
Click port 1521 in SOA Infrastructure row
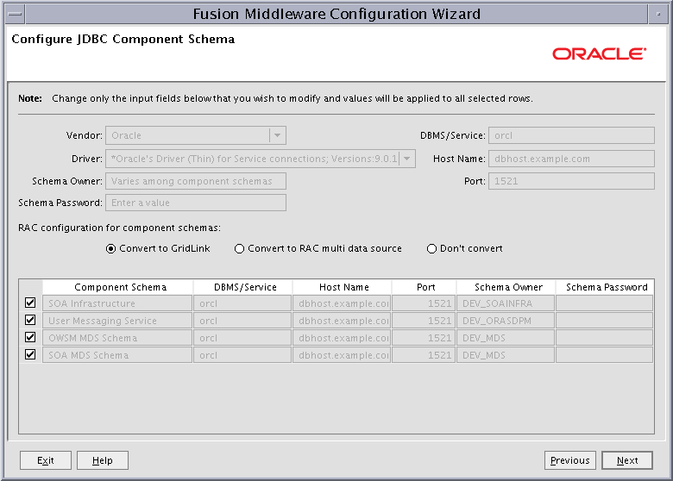424,303
